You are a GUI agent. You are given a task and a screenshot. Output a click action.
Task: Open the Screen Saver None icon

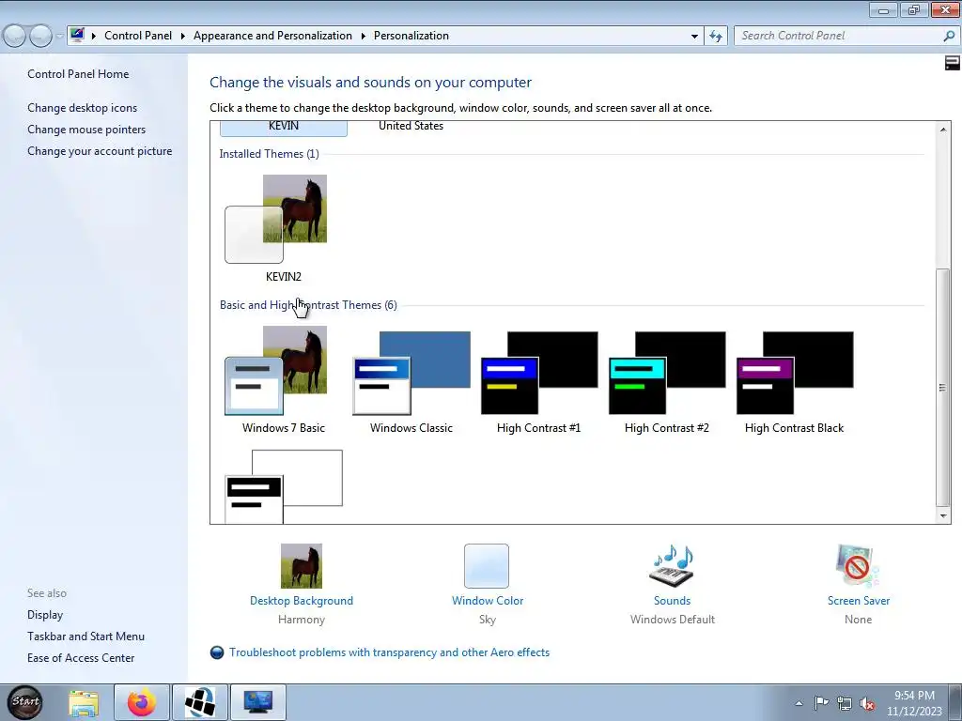pos(858,566)
